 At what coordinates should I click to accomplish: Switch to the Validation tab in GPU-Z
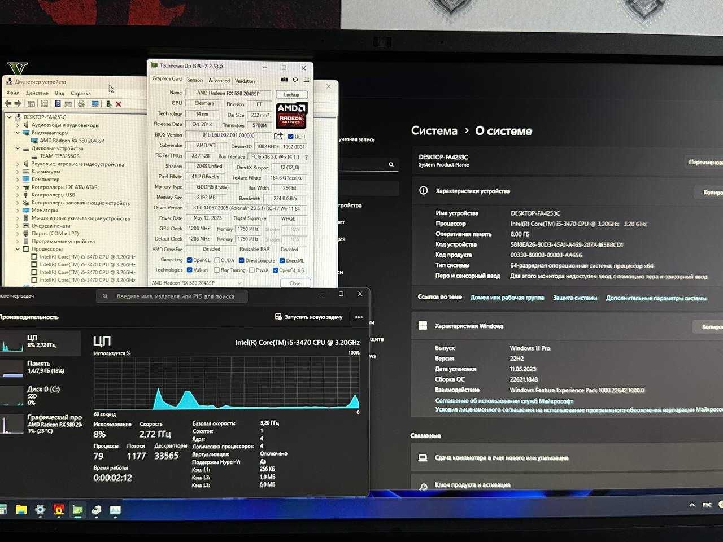pyautogui.click(x=245, y=81)
